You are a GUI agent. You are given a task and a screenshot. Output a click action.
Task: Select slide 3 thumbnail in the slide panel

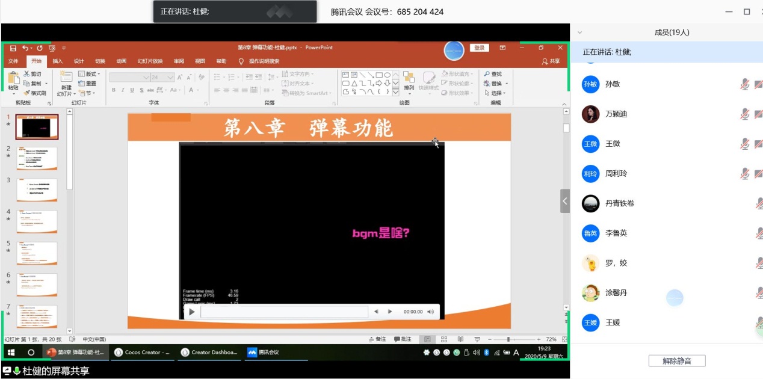(37, 190)
